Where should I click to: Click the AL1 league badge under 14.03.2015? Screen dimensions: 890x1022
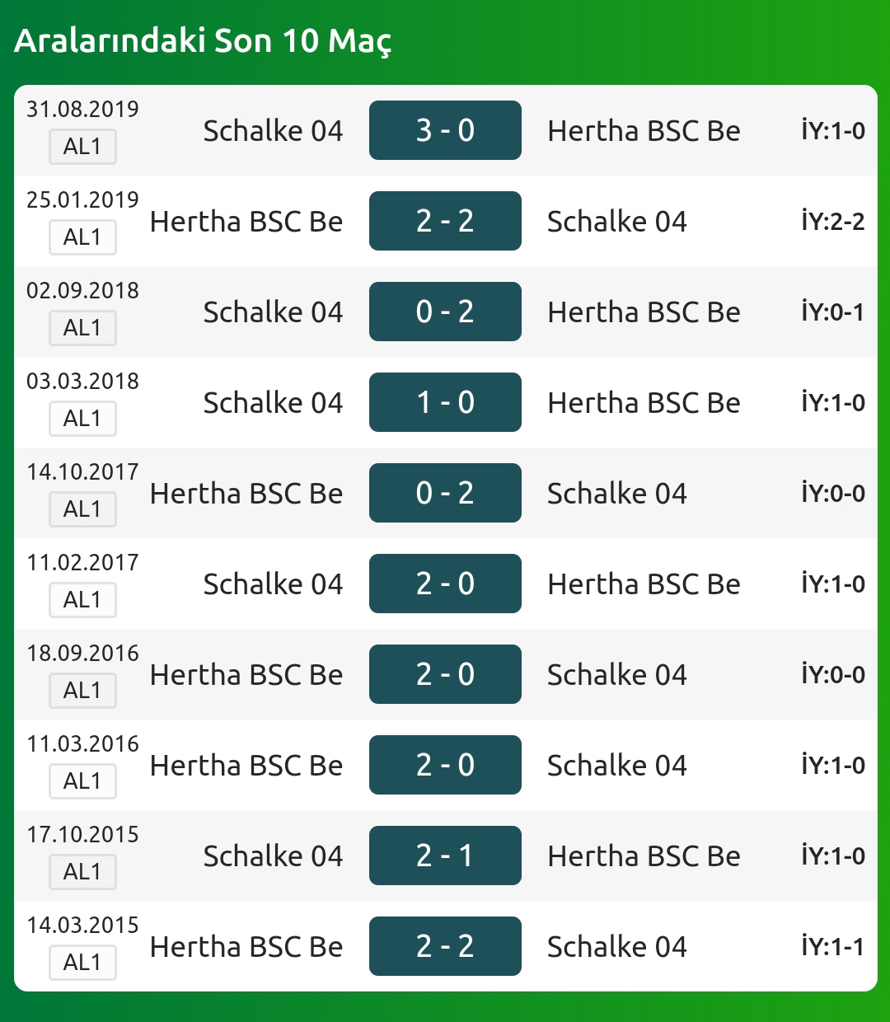tap(82, 963)
